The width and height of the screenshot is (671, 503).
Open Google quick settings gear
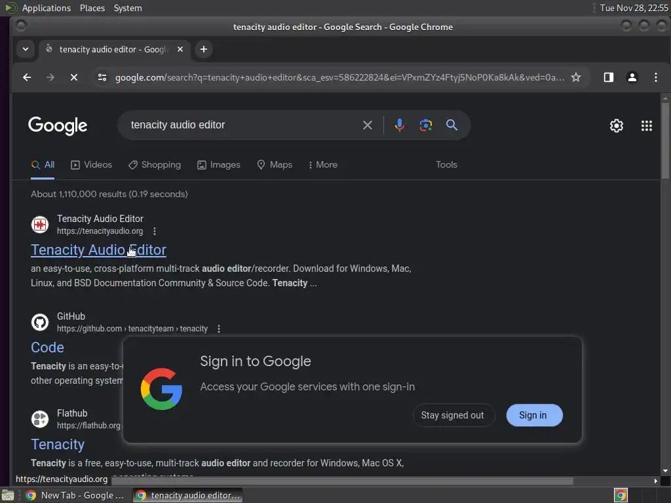click(616, 126)
